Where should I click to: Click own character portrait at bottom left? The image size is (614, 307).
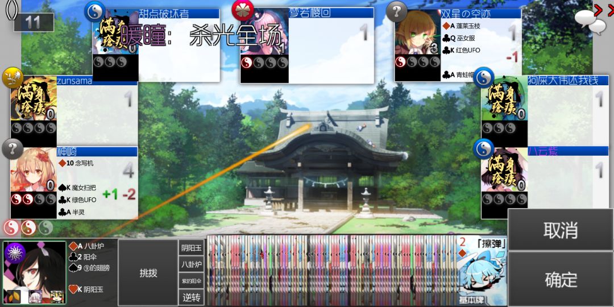pyautogui.click(x=35, y=272)
